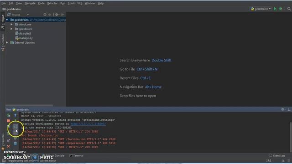
Task: Open the VCS menu
Action: 79,3
